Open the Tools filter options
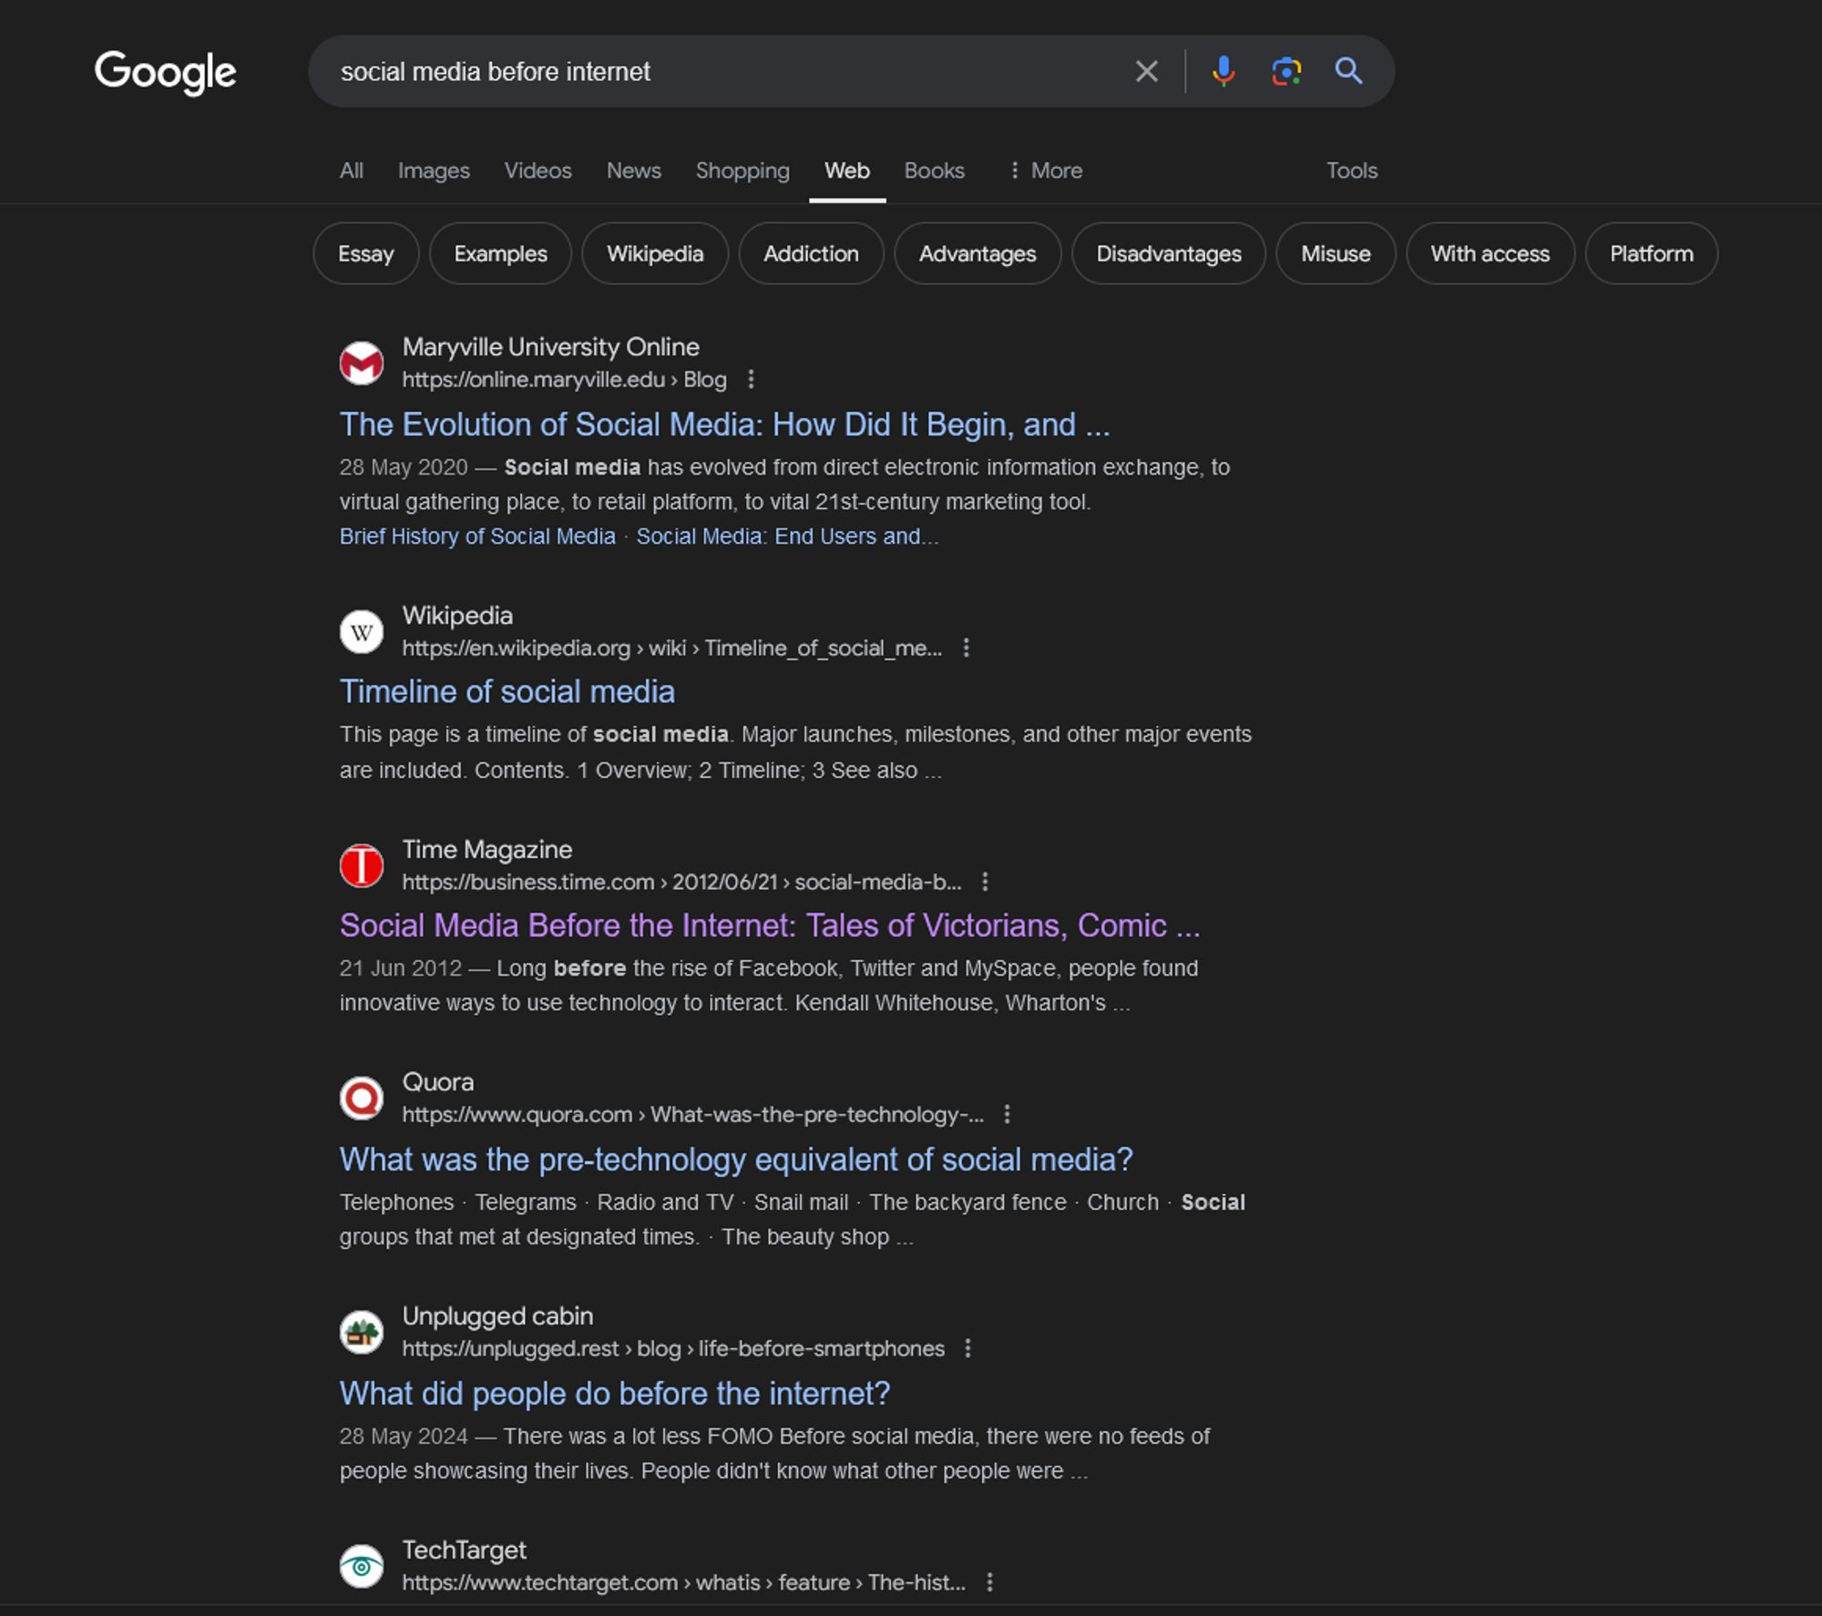 [x=1352, y=170]
